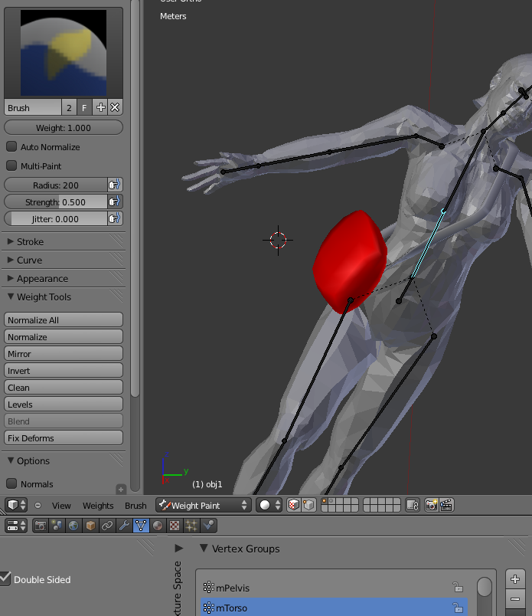Enable the Normals checkbox
The width and height of the screenshot is (532, 616).
pyautogui.click(x=11, y=483)
